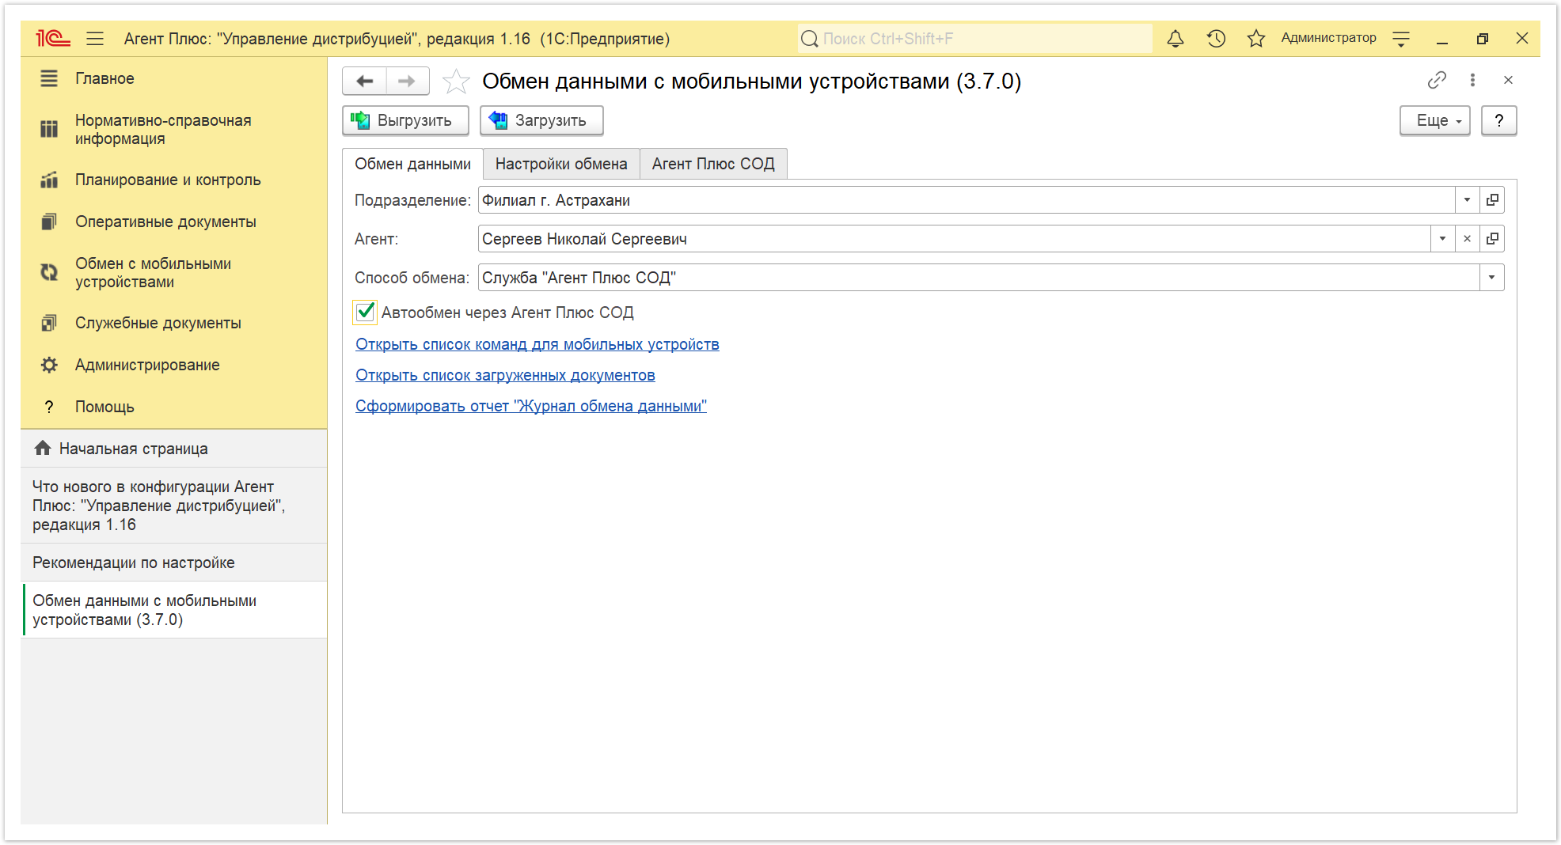The height and width of the screenshot is (845, 1561).
Task: Switch to the Агент Плюс СОД tab
Action: point(713,164)
